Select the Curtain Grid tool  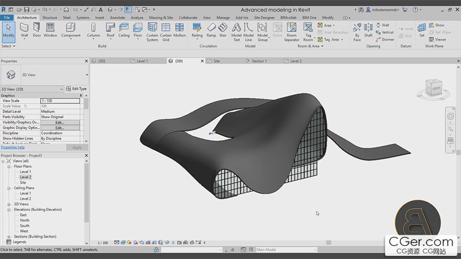(166, 32)
